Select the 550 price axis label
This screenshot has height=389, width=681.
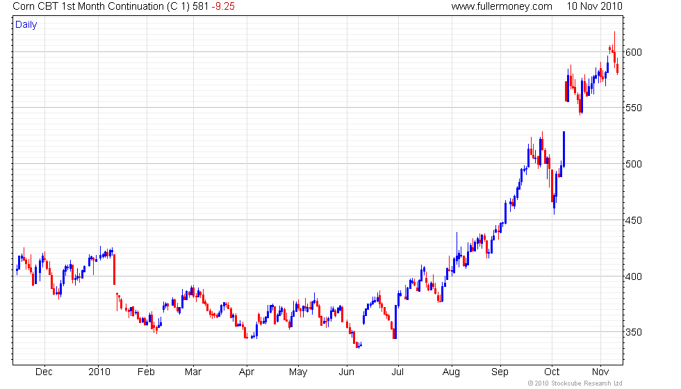click(x=633, y=108)
